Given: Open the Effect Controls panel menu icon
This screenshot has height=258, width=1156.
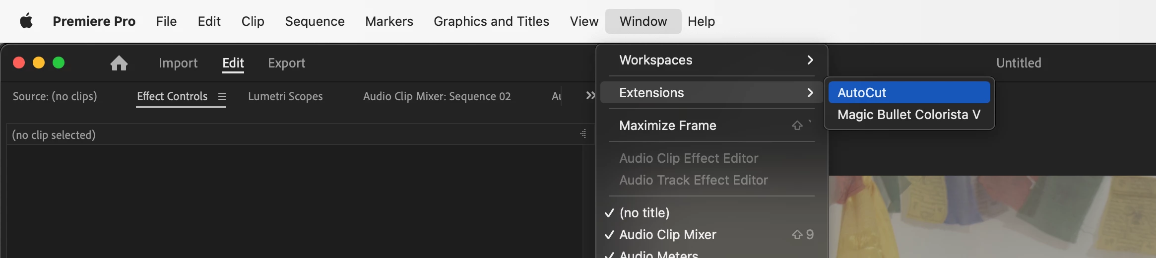Looking at the screenshot, I should point(222,97).
